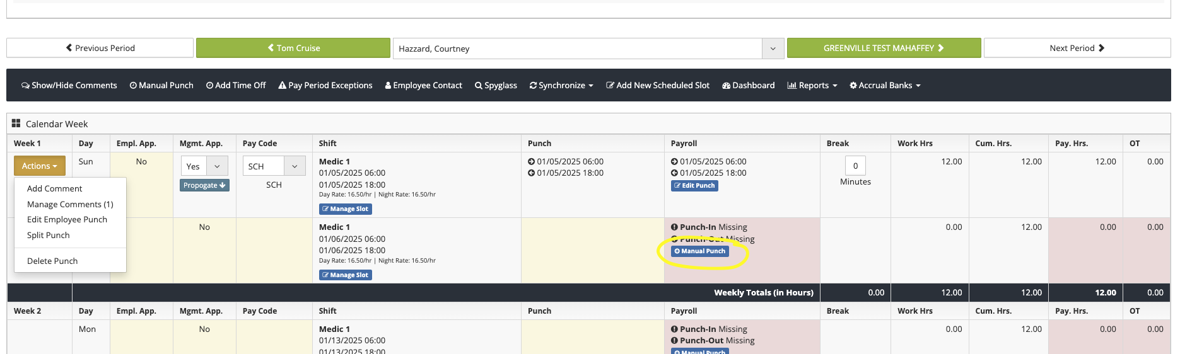Screen dimensions: 1180x354
Task: Click the Previous Period button
Action: [100, 48]
